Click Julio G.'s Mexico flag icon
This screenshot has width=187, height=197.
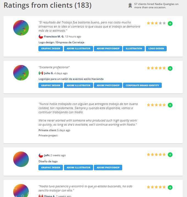point(41,73)
